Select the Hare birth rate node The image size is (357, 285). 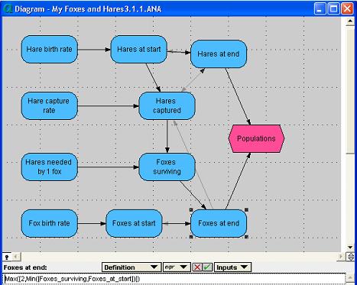(x=49, y=49)
